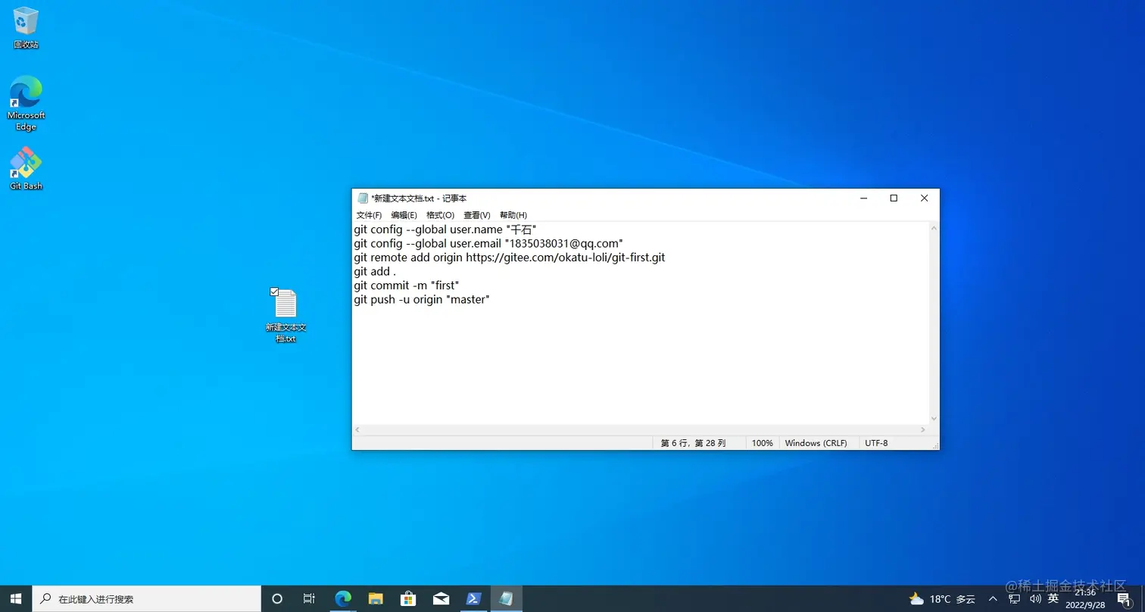The height and width of the screenshot is (612, 1145).
Task: Open the Mail app from the taskbar
Action: [x=441, y=598]
